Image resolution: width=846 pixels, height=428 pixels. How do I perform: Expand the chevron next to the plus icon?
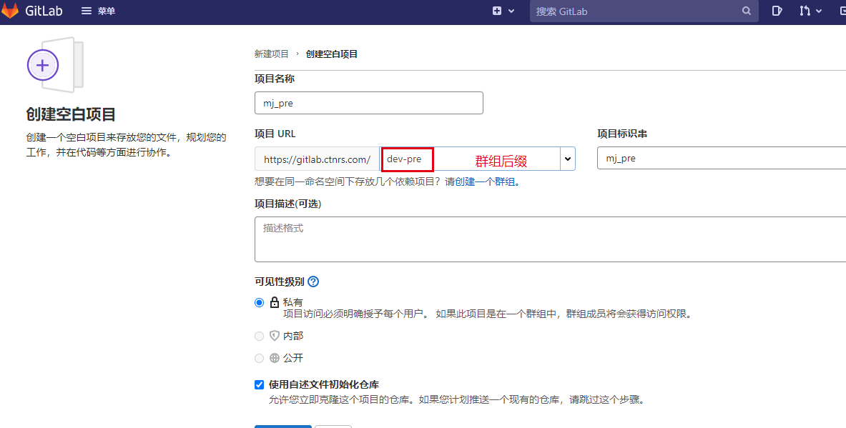[x=511, y=11]
